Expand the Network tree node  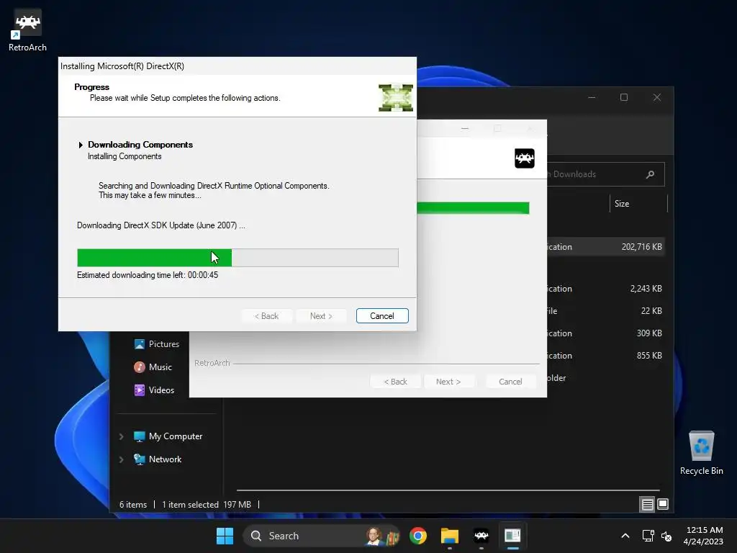coord(121,459)
